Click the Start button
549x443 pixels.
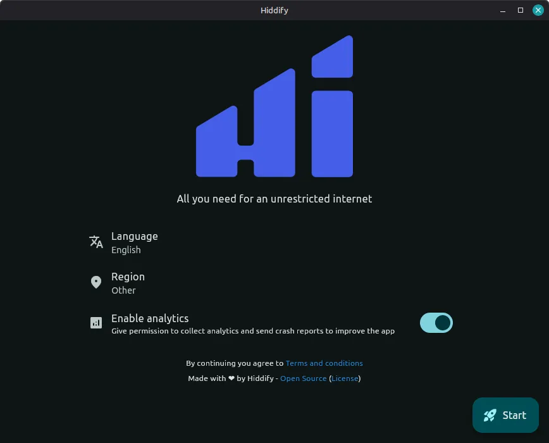pos(505,415)
